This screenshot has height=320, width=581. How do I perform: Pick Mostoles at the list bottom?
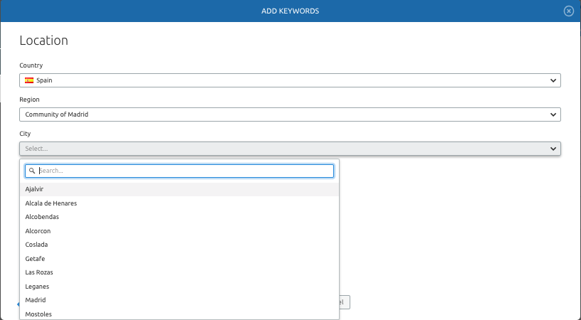pyautogui.click(x=38, y=314)
